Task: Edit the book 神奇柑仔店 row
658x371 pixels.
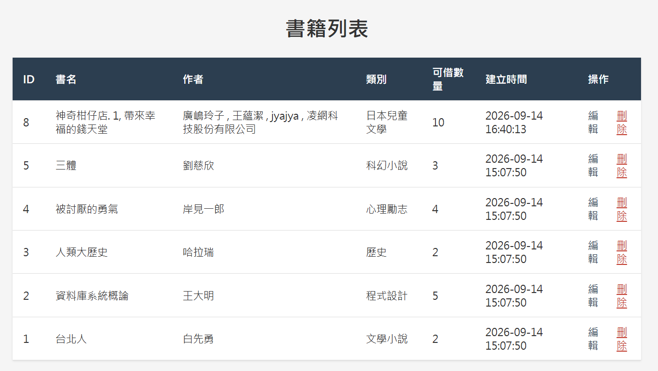Action: pyautogui.click(x=593, y=122)
